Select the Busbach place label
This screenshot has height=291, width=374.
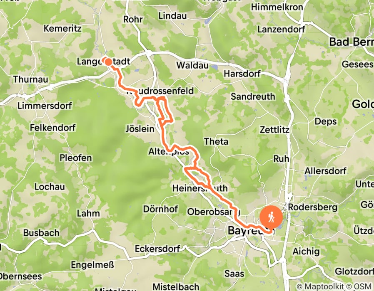41,233
